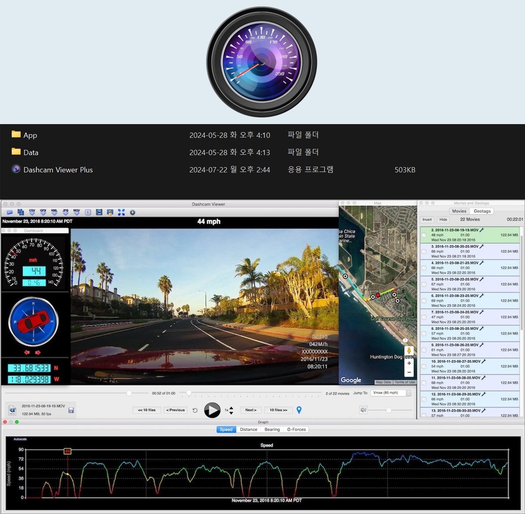The width and height of the screenshot is (525, 514).
Task: Toggle checkbox for movie 6. 2016-11-23-08-23-20.MOV
Action: 424,301
